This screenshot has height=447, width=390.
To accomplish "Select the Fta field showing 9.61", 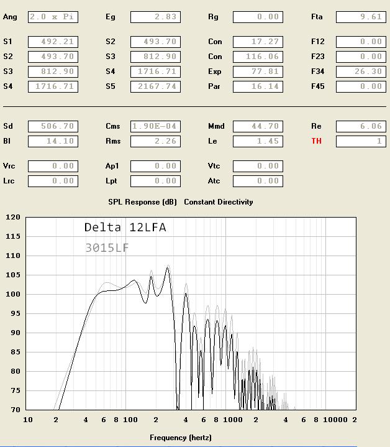I will [361, 17].
